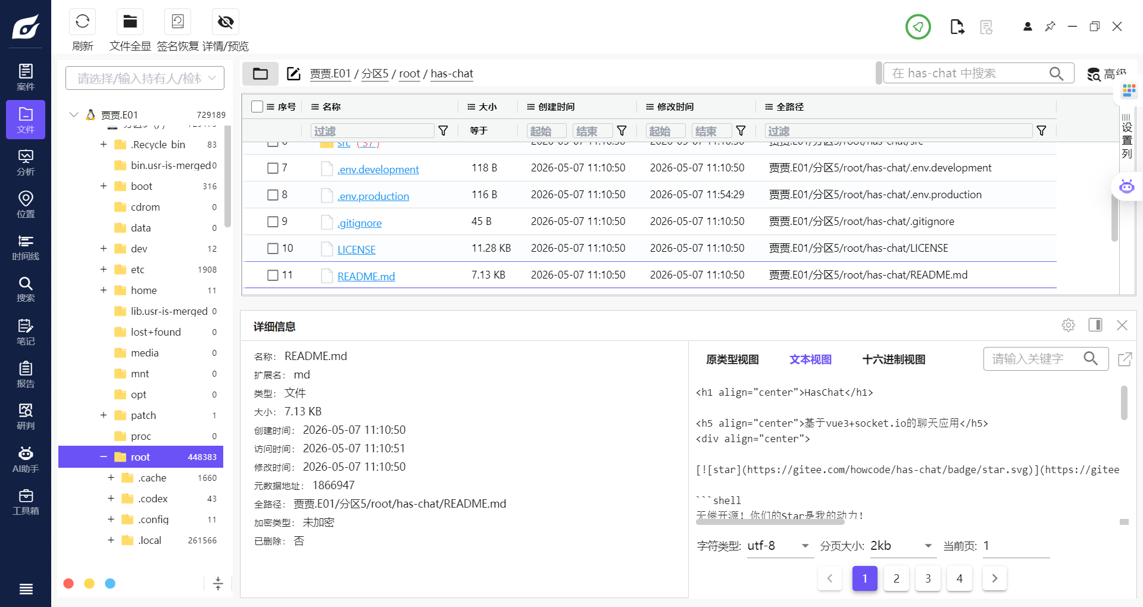Click the 签名恢复 signature recovery icon
Viewport: 1143px width, 607px height.
coord(177,22)
